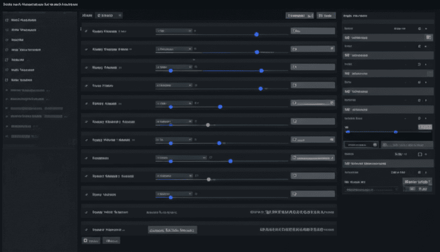Click the pencil icon on the first settings row
The image size is (440, 252).
pyautogui.click(x=86, y=31)
